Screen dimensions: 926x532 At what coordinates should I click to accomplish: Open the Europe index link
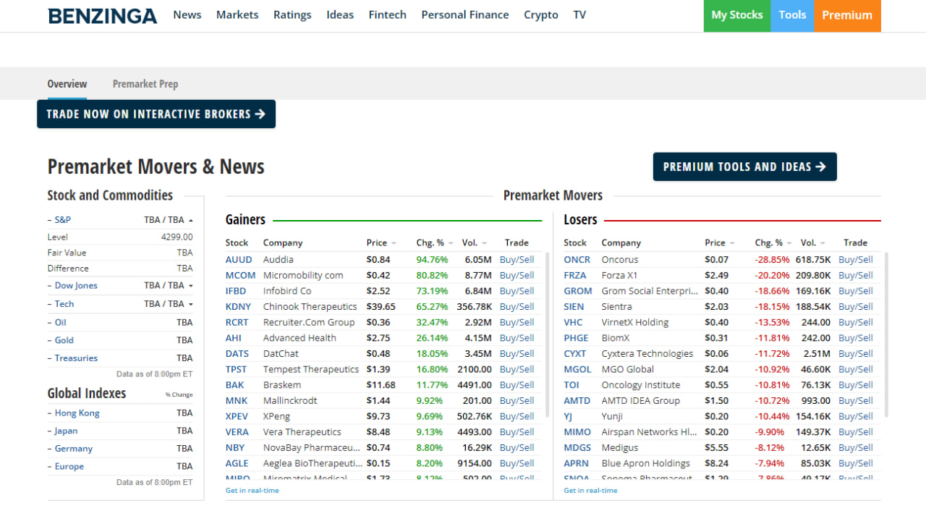(x=69, y=467)
